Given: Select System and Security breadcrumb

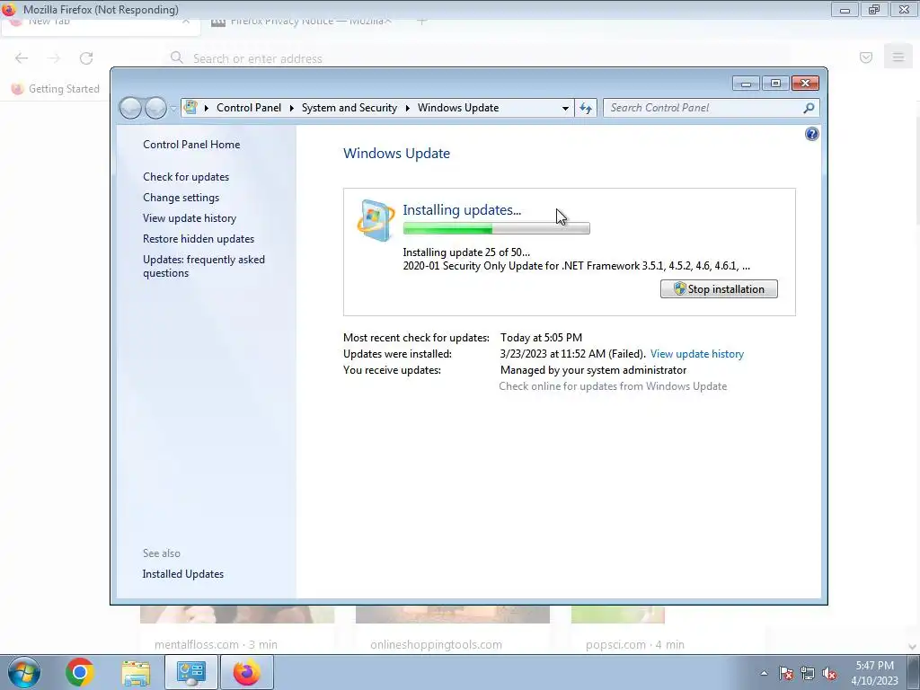Looking at the screenshot, I should click(x=349, y=108).
